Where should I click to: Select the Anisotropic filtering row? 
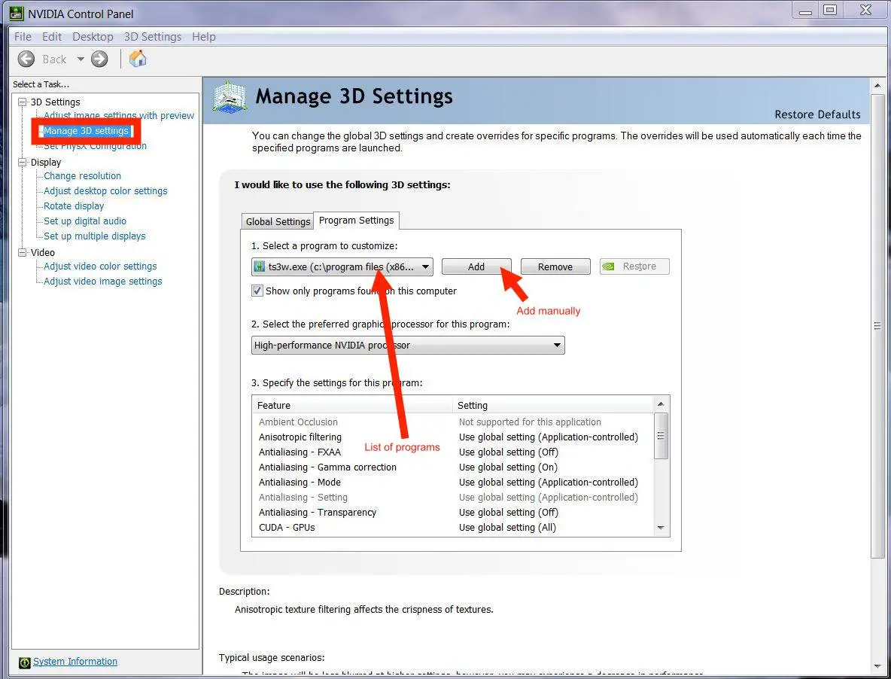click(x=453, y=437)
